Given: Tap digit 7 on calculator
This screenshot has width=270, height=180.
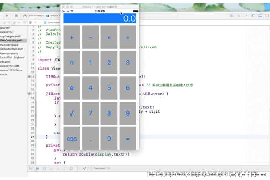Looking at the screenshot, I should 90,113.
